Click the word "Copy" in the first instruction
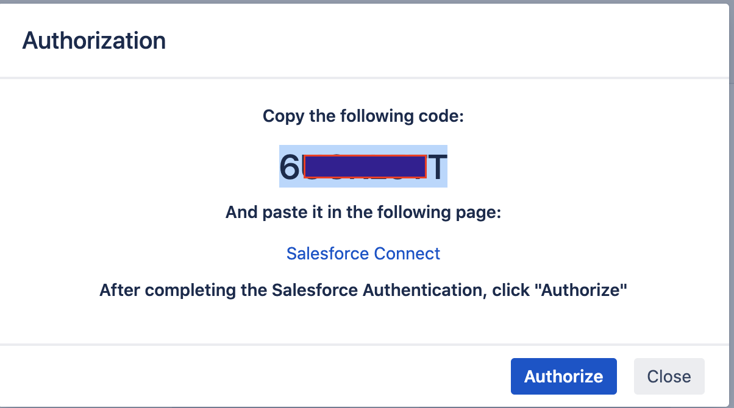The height and width of the screenshot is (408, 734). (x=284, y=116)
